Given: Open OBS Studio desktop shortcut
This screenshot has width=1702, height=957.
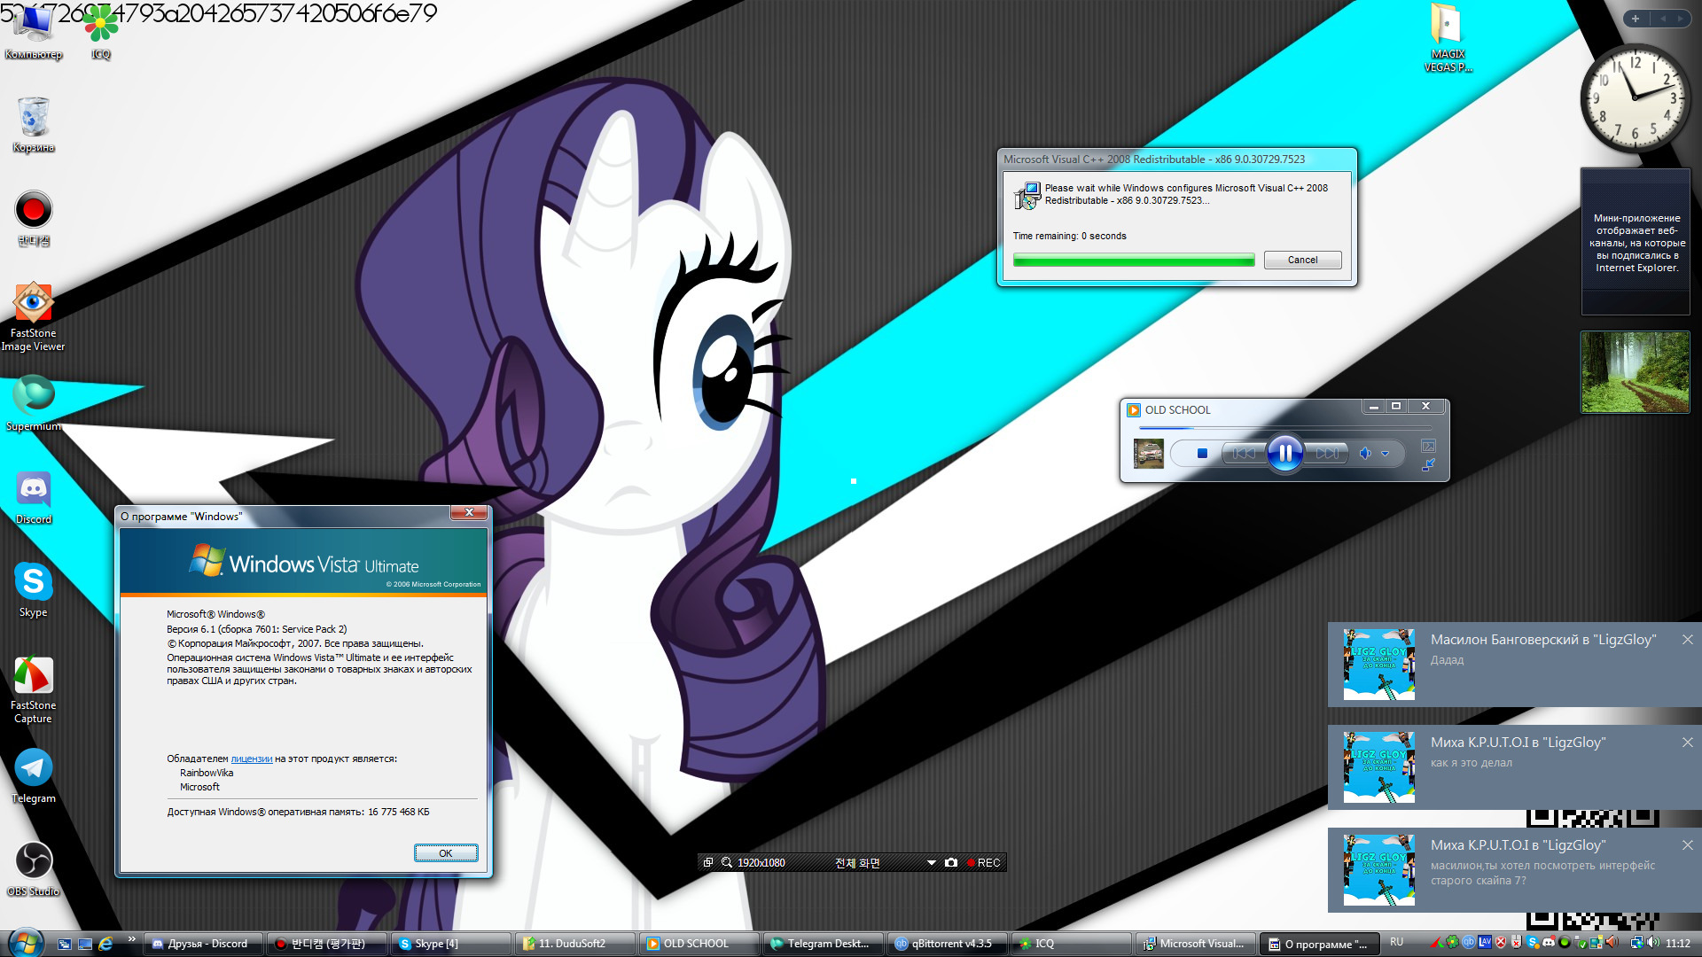Looking at the screenshot, I should [34, 861].
